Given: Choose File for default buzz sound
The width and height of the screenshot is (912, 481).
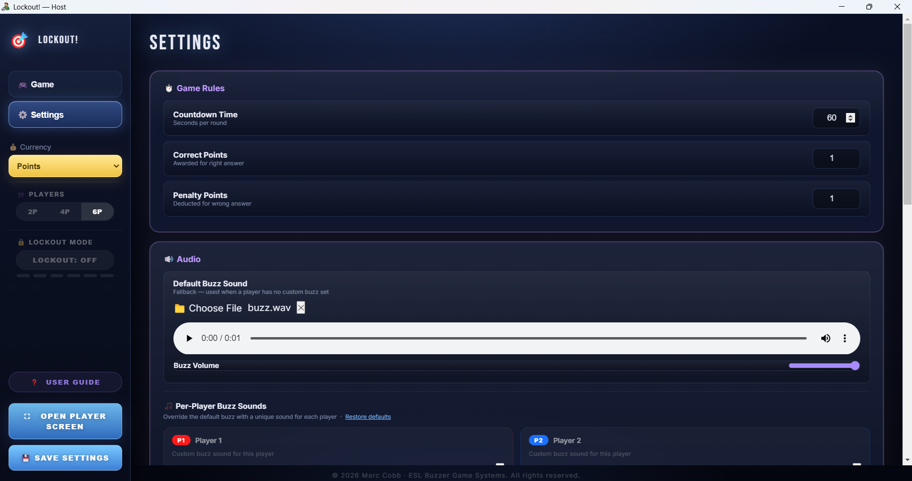Looking at the screenshot, I should 208,308.
